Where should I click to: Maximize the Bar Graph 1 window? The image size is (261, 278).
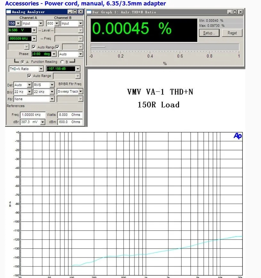235,12
